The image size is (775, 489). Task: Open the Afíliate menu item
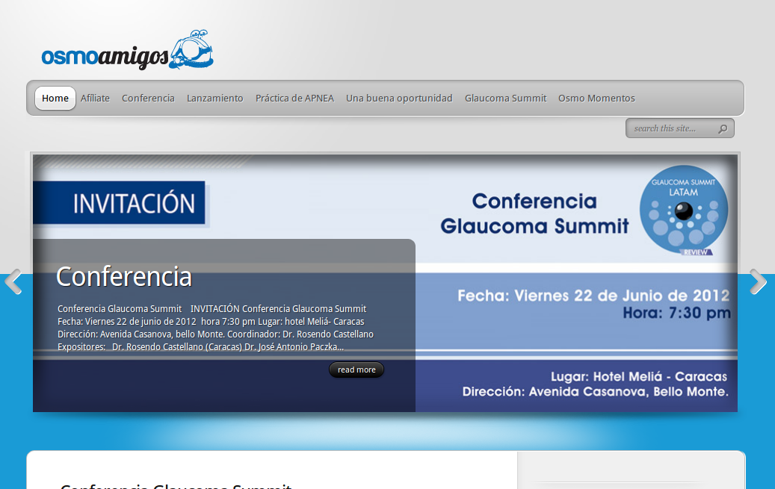95,99
